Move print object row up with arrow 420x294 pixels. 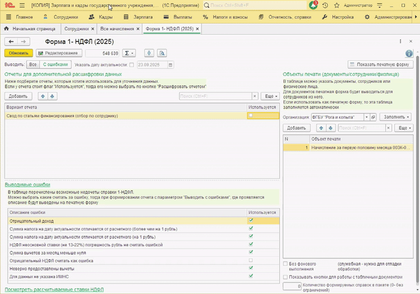click(x=321, y=128)
